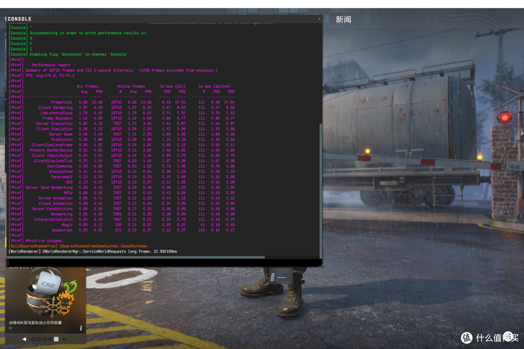The image size is (524, 349).
Task: Click the '1s max (all)' column header
Action: click(172, 86)
